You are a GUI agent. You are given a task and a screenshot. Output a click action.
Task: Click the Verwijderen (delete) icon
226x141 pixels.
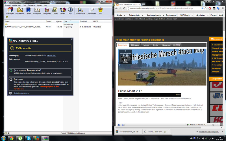click(46, 11)
